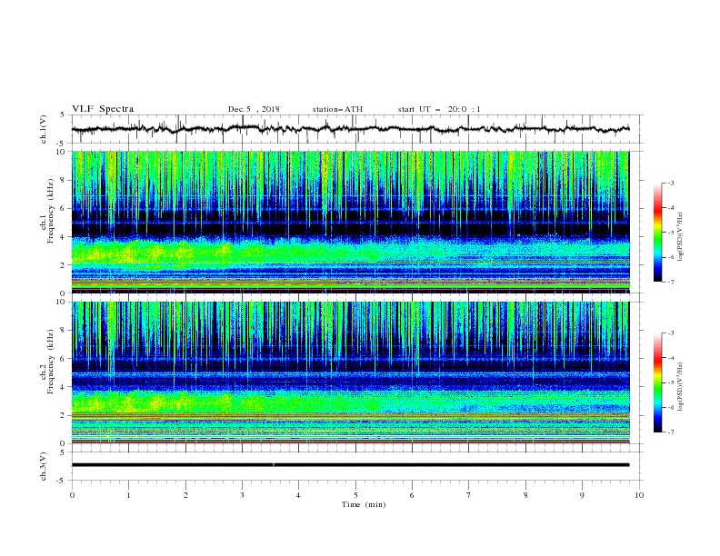720x556 pixels.
Task: Click the "9" tick on the time axis
Action: click(582, 495)
